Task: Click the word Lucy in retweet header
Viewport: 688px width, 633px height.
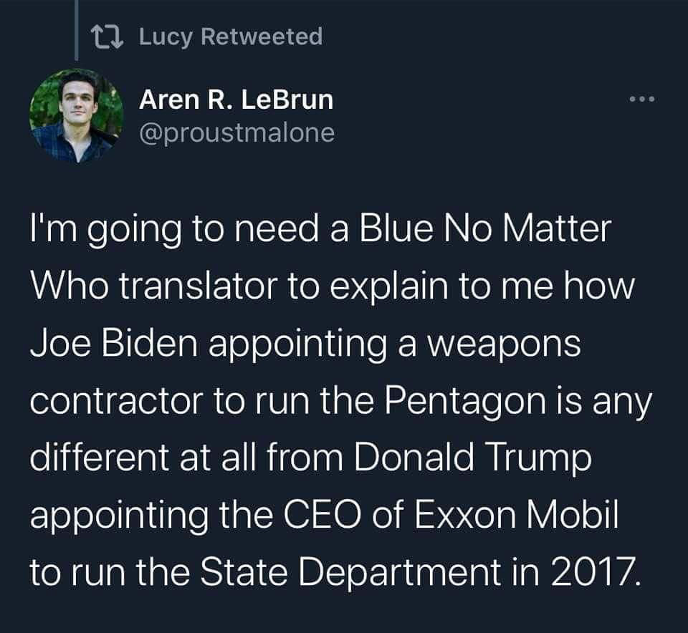Action: (166, 37)
